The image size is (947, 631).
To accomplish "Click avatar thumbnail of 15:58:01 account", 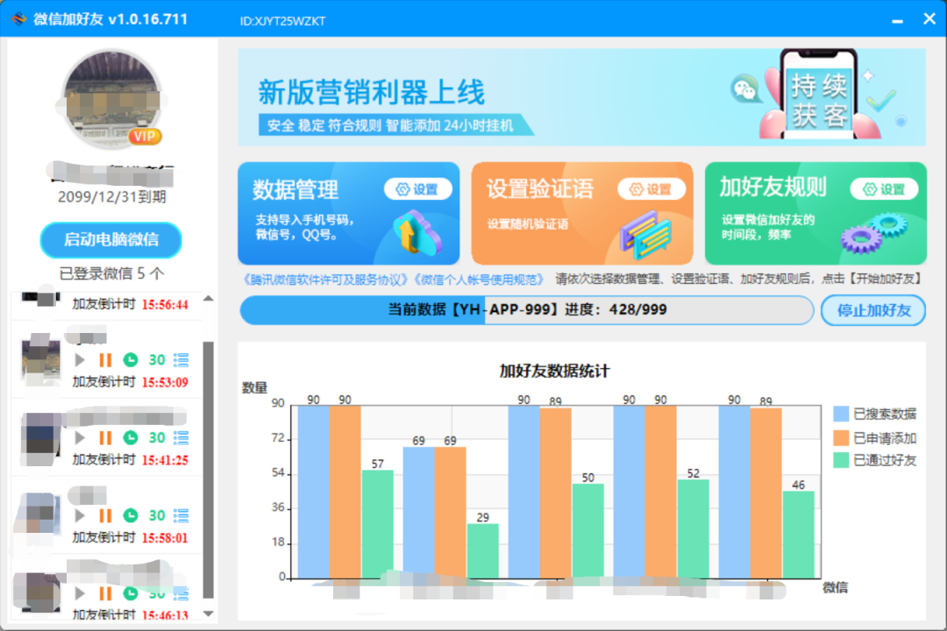I will pyautogui.click(x=39, y=515).
